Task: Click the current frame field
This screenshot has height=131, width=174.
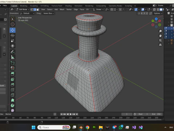Action: click(x=127, y=114)
